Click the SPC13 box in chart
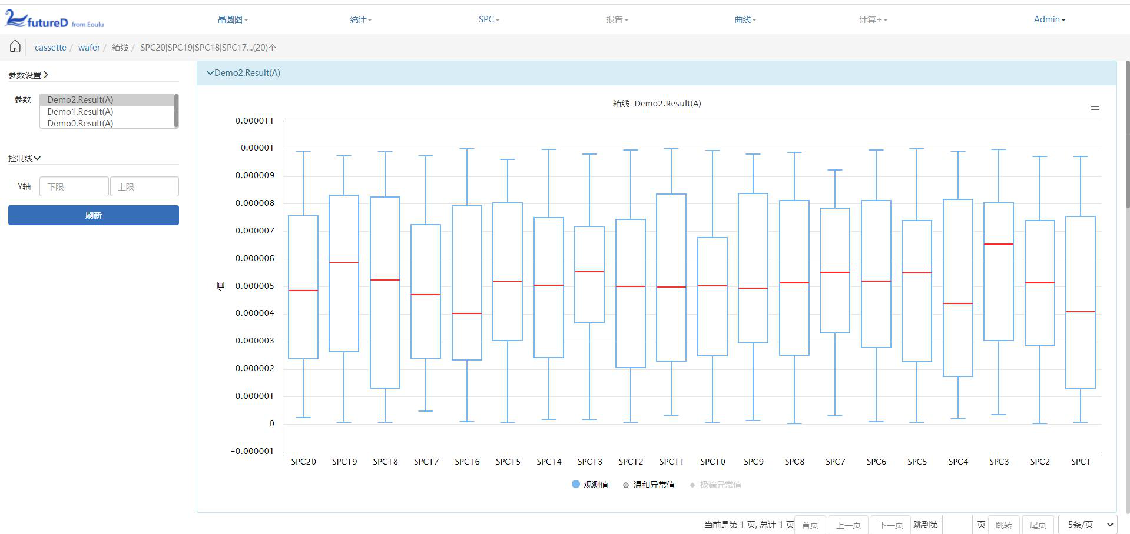 [589, 275]
